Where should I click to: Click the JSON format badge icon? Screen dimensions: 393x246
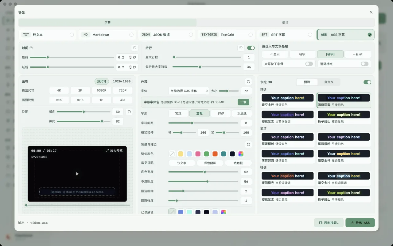coord(146,35)
